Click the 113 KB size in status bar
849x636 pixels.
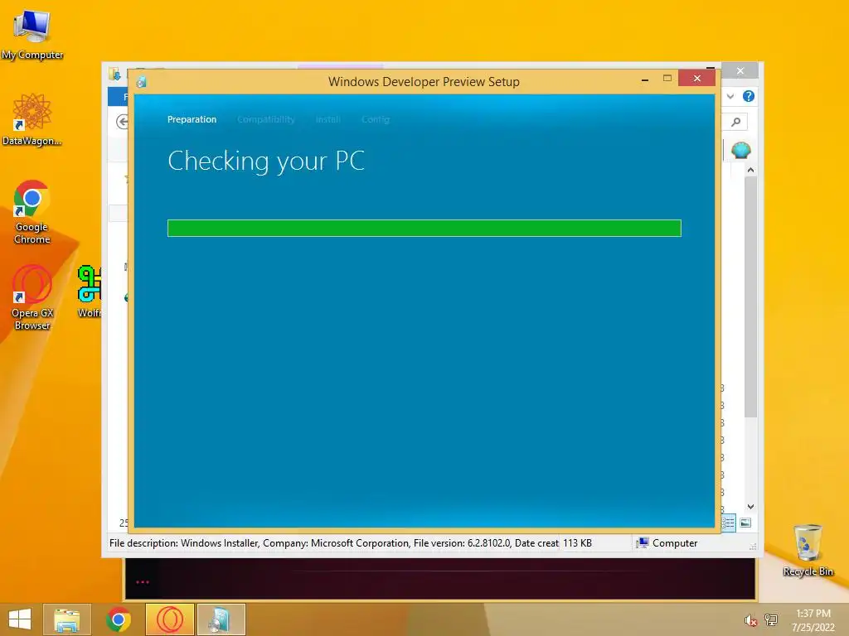(577, 543)
